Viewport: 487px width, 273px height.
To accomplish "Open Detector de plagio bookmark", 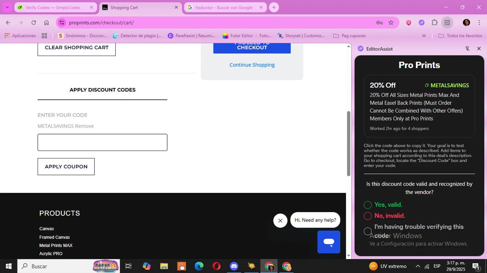I will (x=137, y=36).
